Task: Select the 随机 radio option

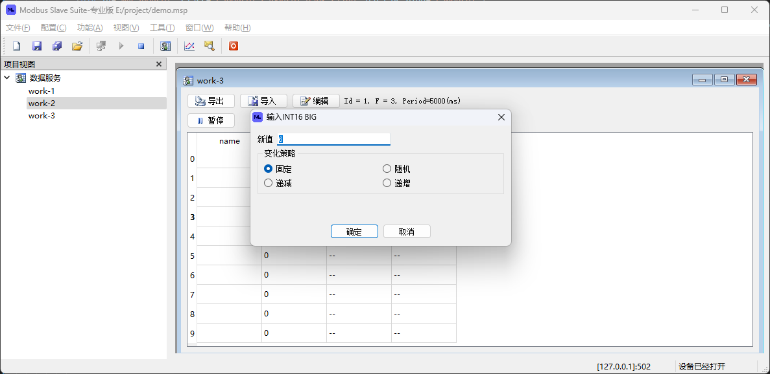Action: pyautogui.click(x=387, y=169)
